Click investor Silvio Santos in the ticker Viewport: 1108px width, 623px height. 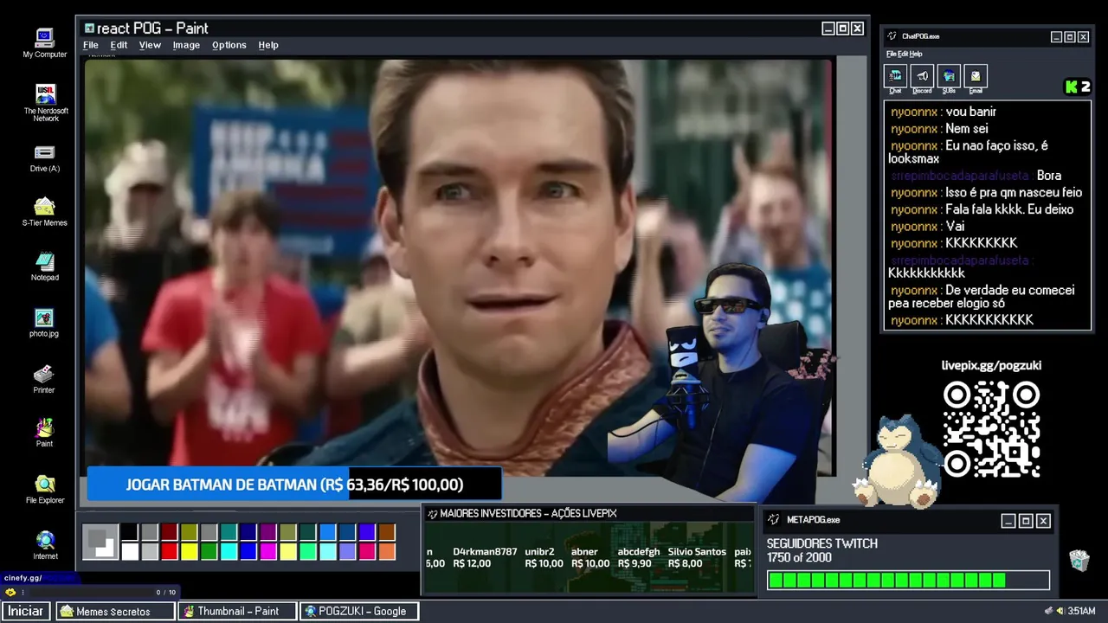point(697,557)
